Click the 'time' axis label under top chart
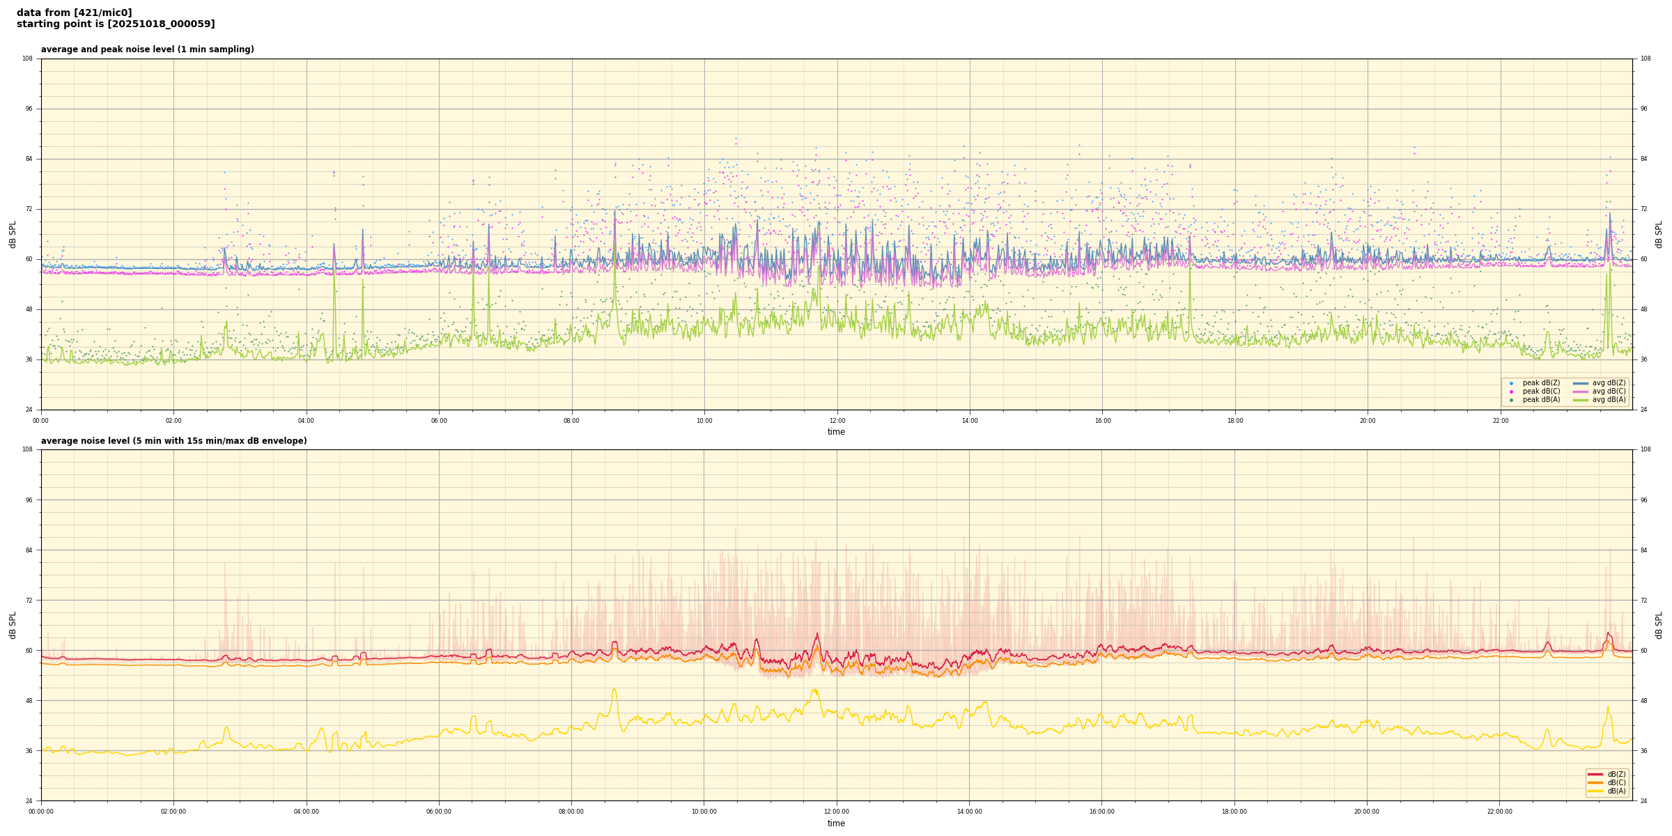The width and height of the screenshot is (1672, 836). tap(836, 432)
